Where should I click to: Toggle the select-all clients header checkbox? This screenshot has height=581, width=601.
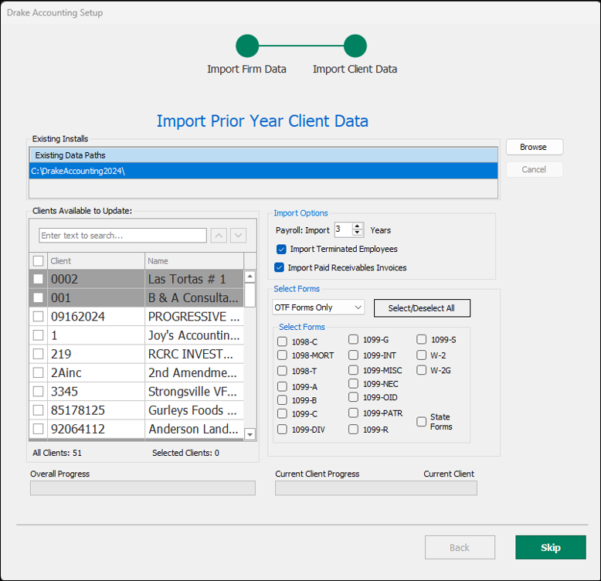click(x=38, y=261)
